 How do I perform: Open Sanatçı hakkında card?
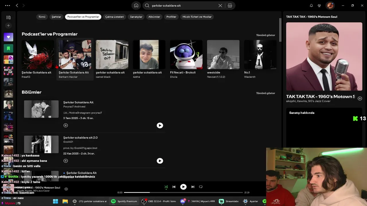pyautogui.click(x=324, y=128)
